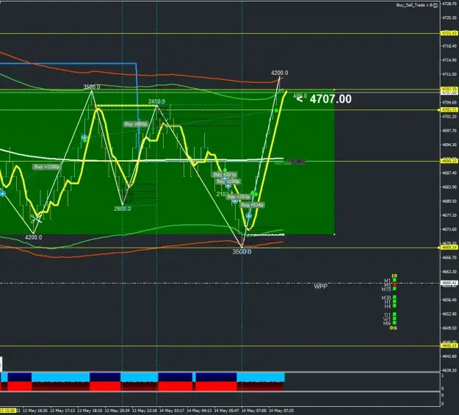Click the 13 May 16:35 time axis label

coord(35,411)
